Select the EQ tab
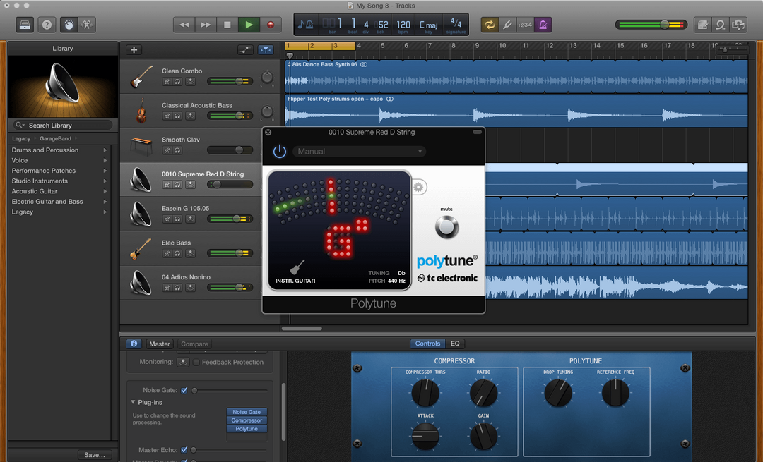Screen dimensions: 763x462 tap(455, 344)
